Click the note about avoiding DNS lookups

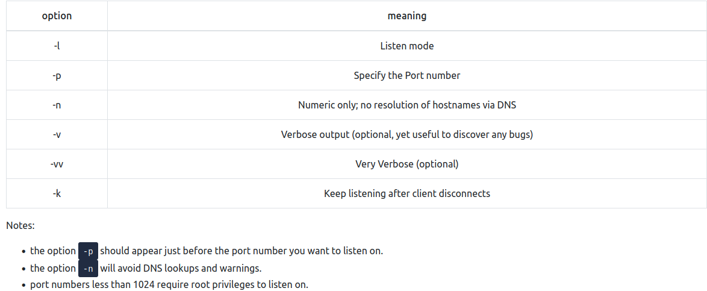point(181,268)
